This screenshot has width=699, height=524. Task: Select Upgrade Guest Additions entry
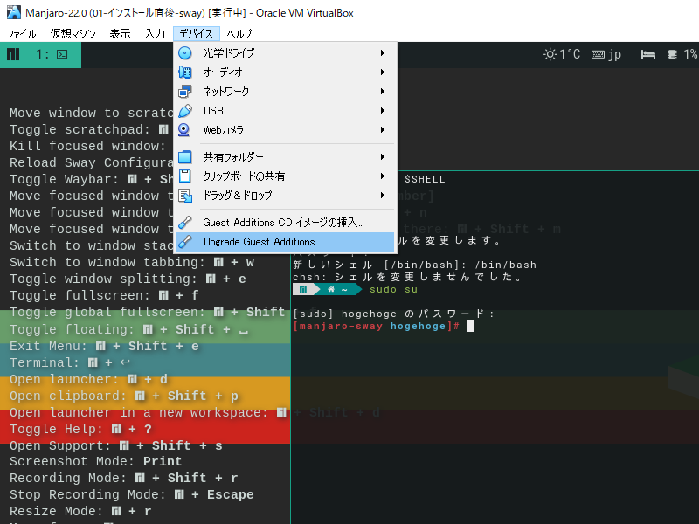point(285,242)
